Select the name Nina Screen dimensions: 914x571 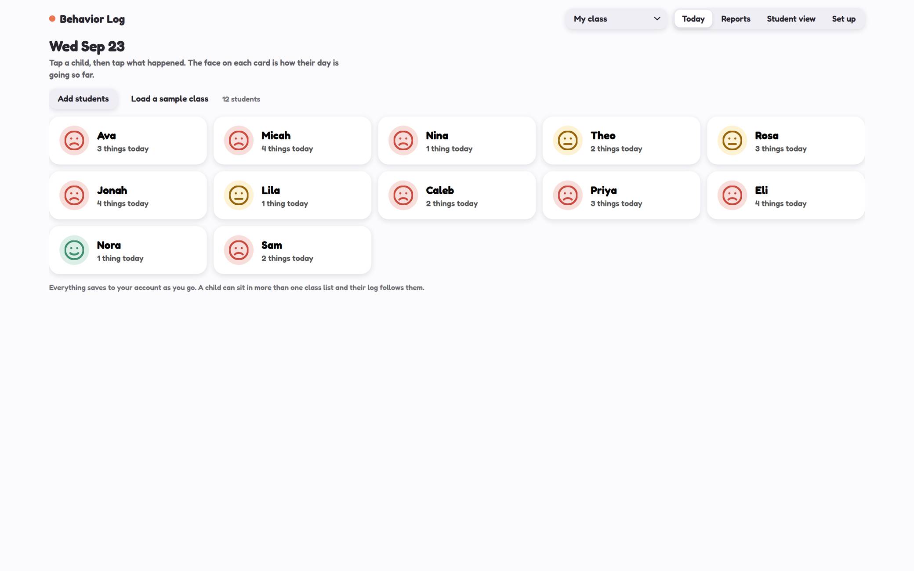pos(437,136)
